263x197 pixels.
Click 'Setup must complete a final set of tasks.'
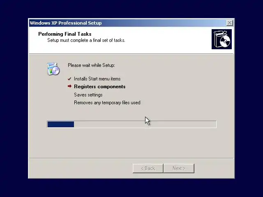(86, 40)
